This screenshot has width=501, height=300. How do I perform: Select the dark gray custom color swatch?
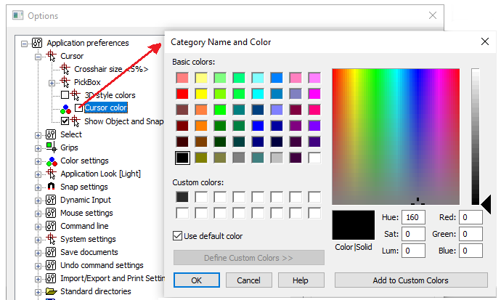pos(182,197)
